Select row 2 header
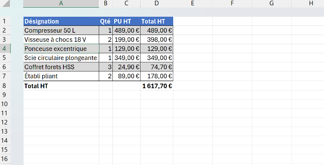Screen dimensions: 324x165 point(5,30)
